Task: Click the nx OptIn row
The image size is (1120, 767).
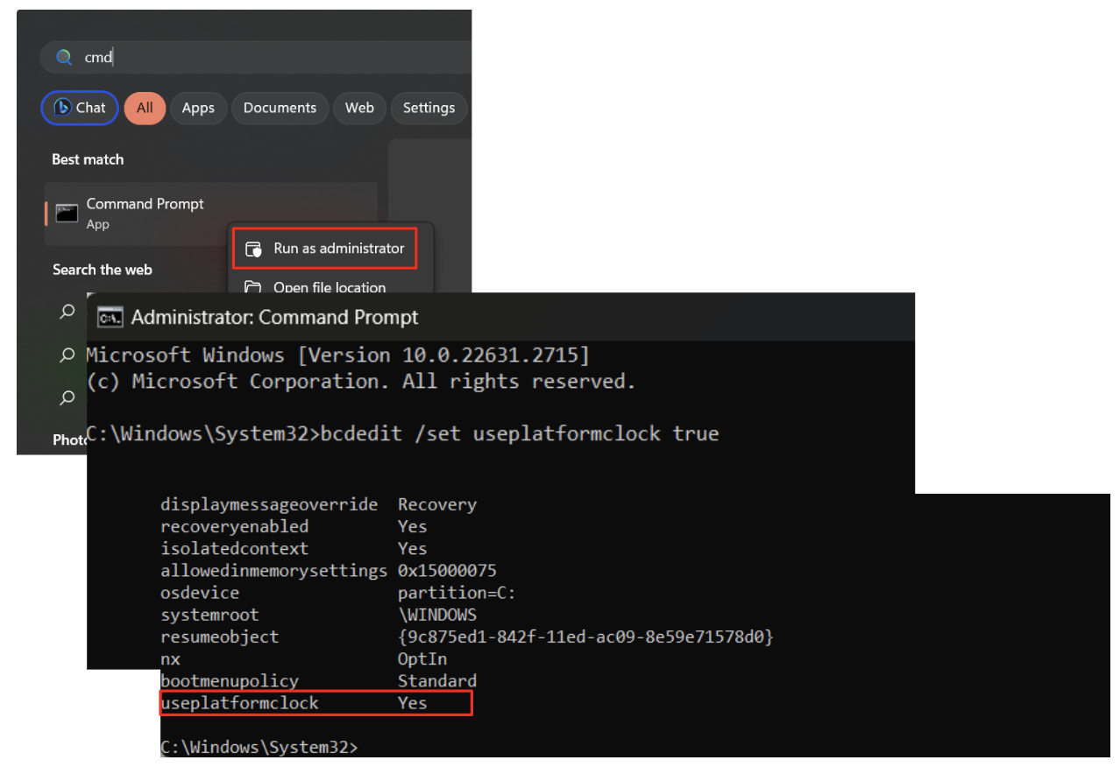Action: pyautogui.click(x=304, y=659)
